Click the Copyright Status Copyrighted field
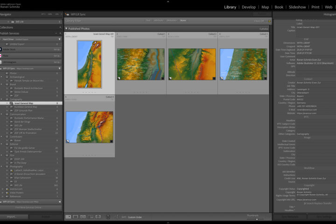 click(315, 189)
